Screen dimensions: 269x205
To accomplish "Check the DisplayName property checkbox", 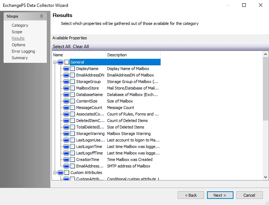I will click(73, 69).
